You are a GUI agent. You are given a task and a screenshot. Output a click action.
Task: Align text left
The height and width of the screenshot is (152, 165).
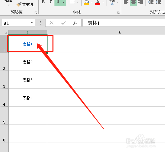click(126, 2)
